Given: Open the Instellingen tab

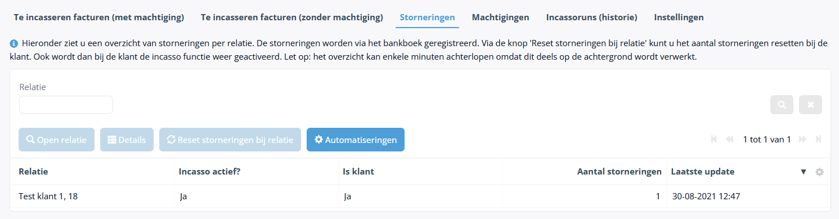Looking at the screenshot, I should click(x=679, y=17).
